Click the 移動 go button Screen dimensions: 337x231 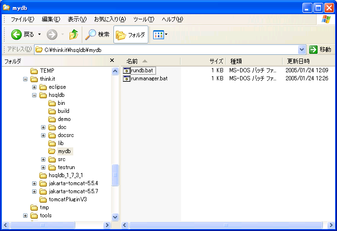point(320,50)
